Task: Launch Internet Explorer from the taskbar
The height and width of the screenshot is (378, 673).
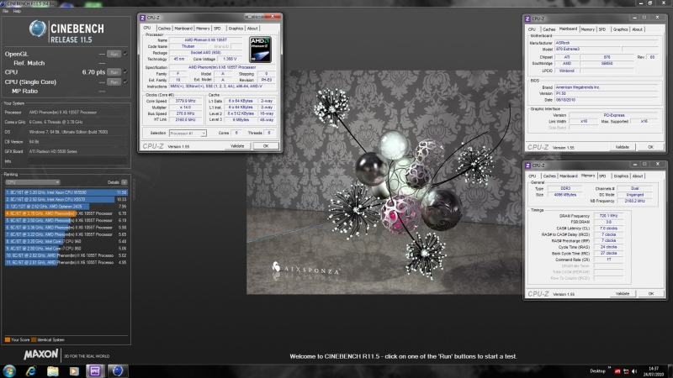Action: (32, 370)
